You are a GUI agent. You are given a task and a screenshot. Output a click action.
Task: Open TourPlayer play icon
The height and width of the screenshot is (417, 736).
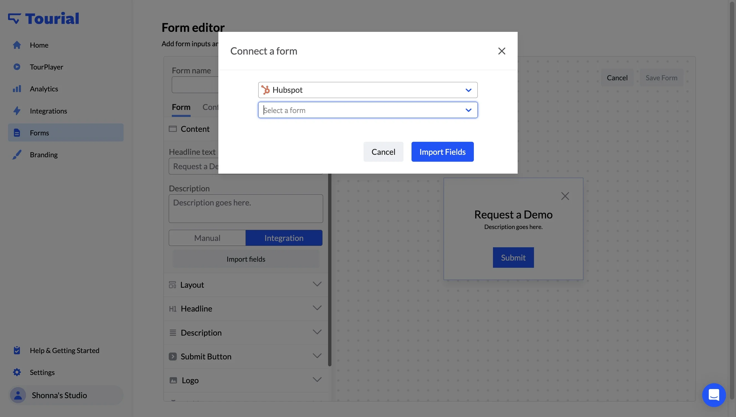(x=17, y=67)
